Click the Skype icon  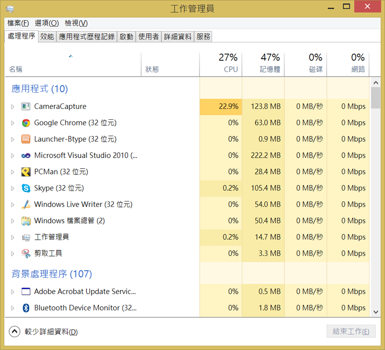pyautogui.click(x=26, y=188)
